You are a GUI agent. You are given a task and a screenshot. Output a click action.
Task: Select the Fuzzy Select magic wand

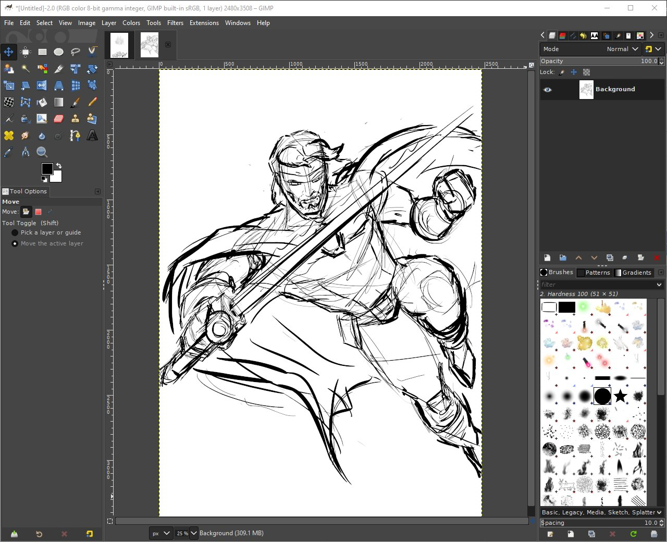coord(26,68)
